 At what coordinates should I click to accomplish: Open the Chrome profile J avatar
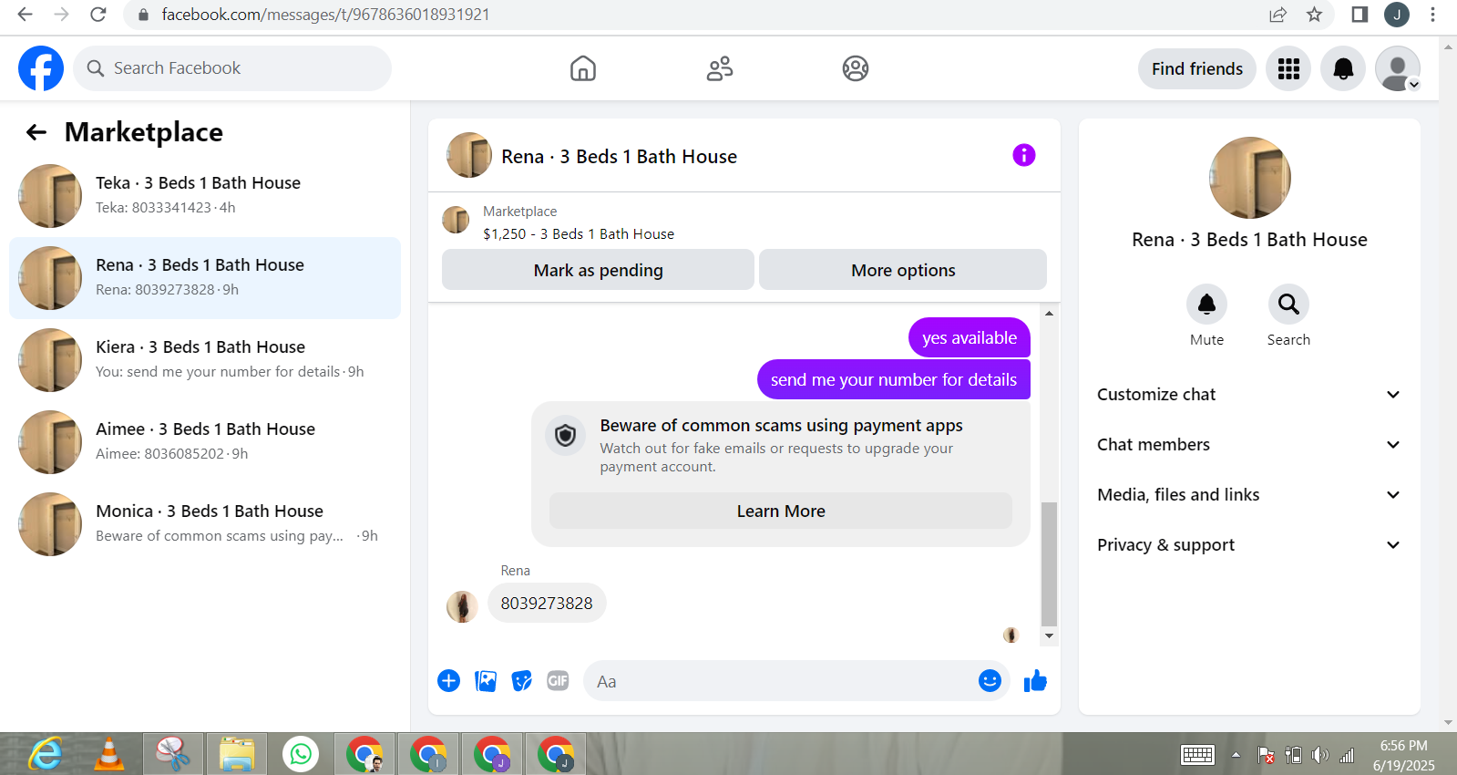(1396, 15)
